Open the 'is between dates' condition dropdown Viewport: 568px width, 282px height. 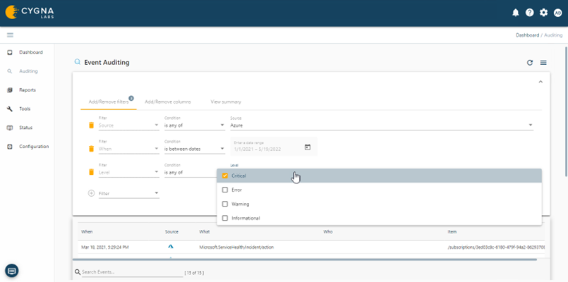195,149
